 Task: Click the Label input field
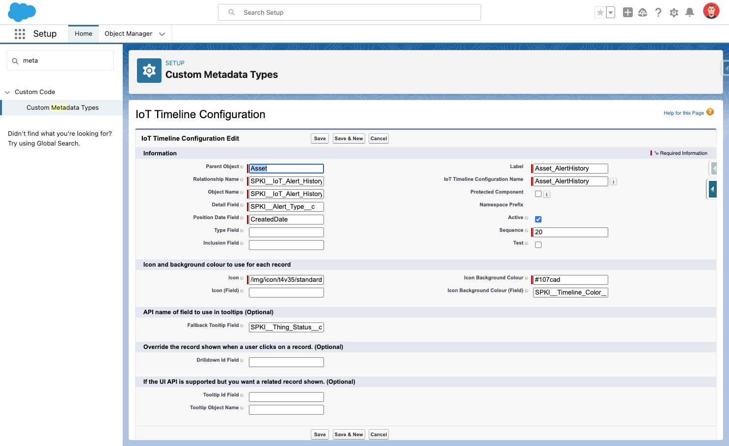click(570, 169)
